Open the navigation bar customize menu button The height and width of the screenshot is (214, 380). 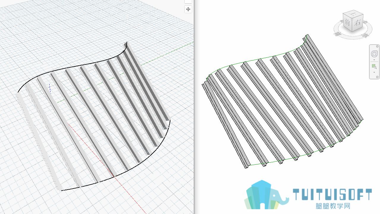tap(377, 77)
